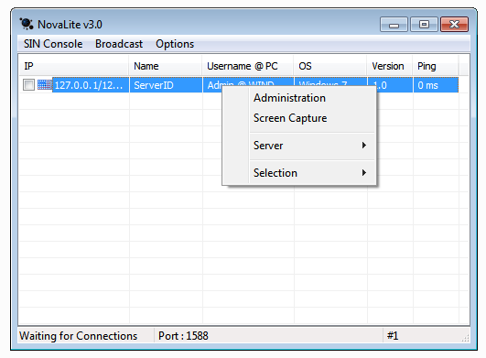Click the flag icon beside 127.0.0.1 row
Screen dimensions: 486x358
(x=45, y=84)
